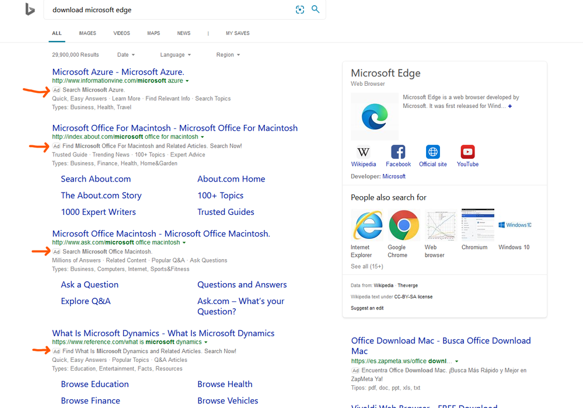Click Suggest an edit link
The width and height of the screenshot is (583, 408).
tap(367, 308)
